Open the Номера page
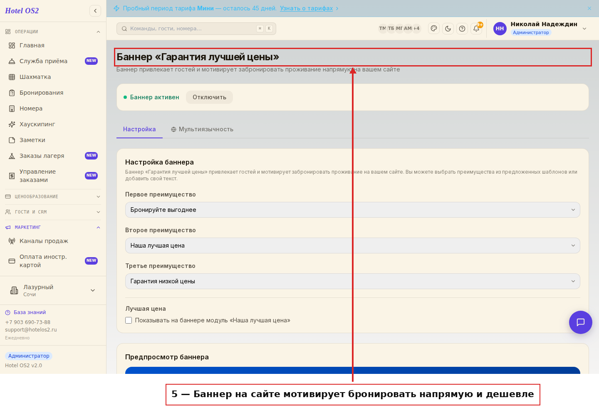This screenshot has width=599, height=415. (x=53, y=108)
